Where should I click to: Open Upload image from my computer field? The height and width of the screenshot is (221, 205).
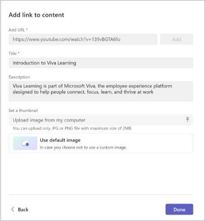[x=101, y=120]
